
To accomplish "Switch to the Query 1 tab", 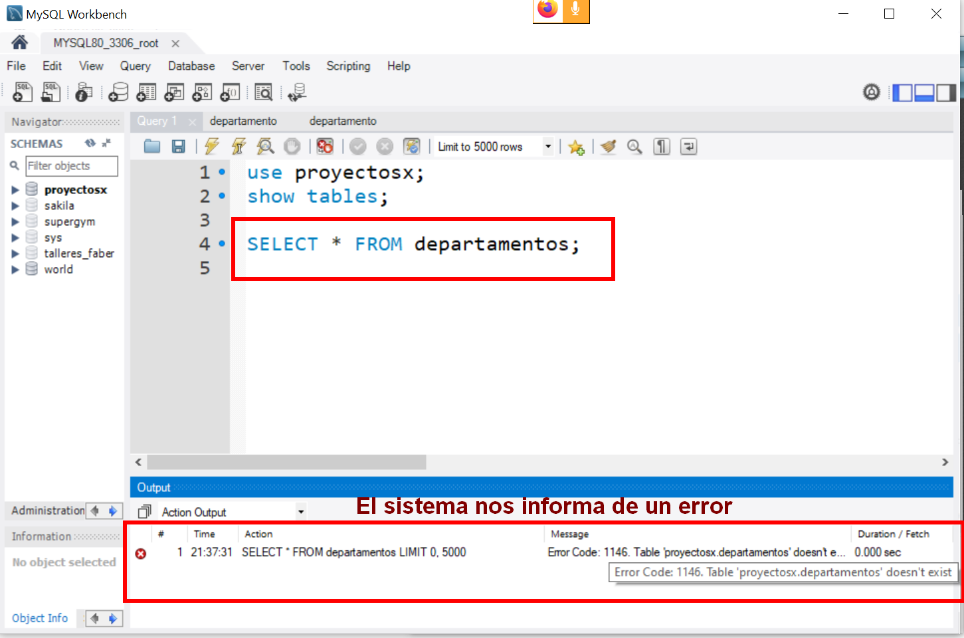I will (157, 121).
